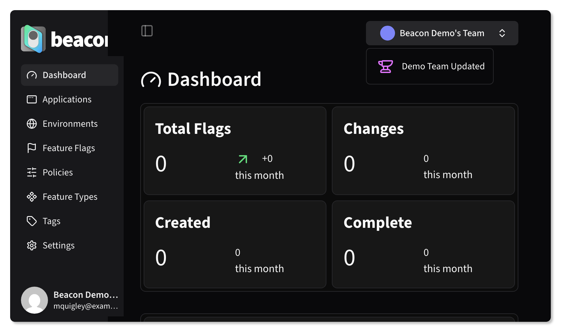The height and width of the screenshot is (336, 565).
Task: Click the Beacon logo icon
Action: tap(33, 39)
